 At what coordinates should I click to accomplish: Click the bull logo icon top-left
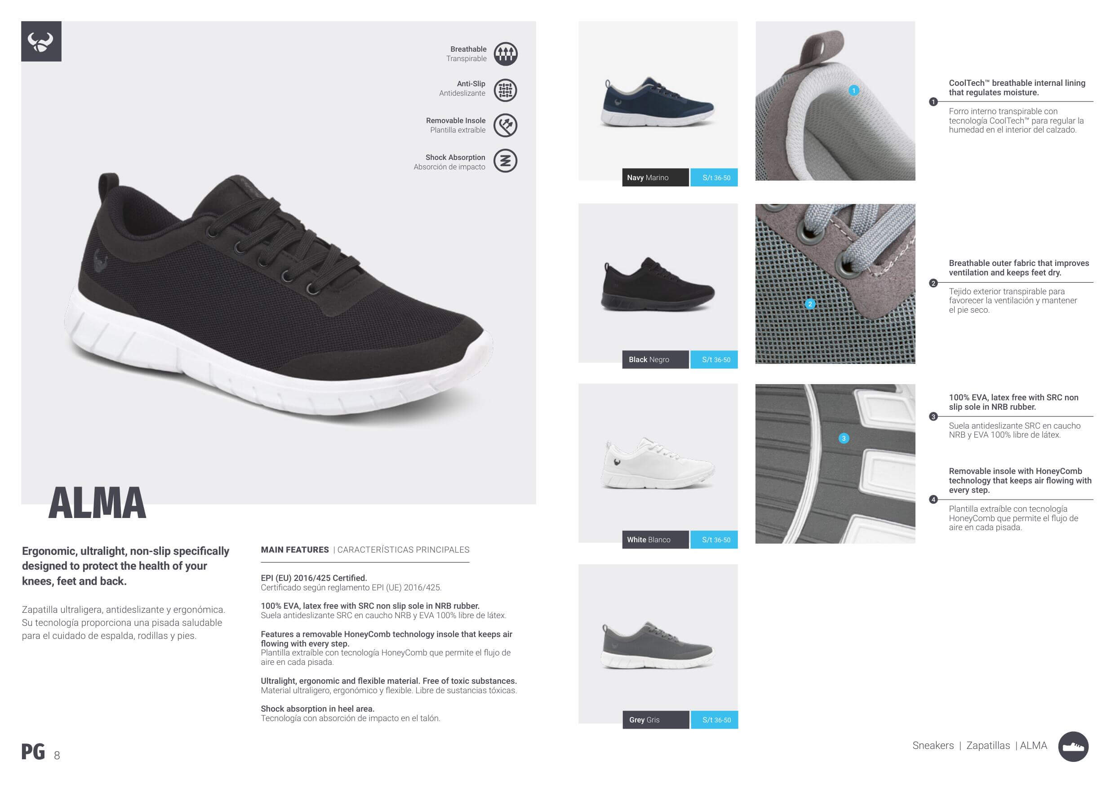pyautogui.click(x=41, y=41)
